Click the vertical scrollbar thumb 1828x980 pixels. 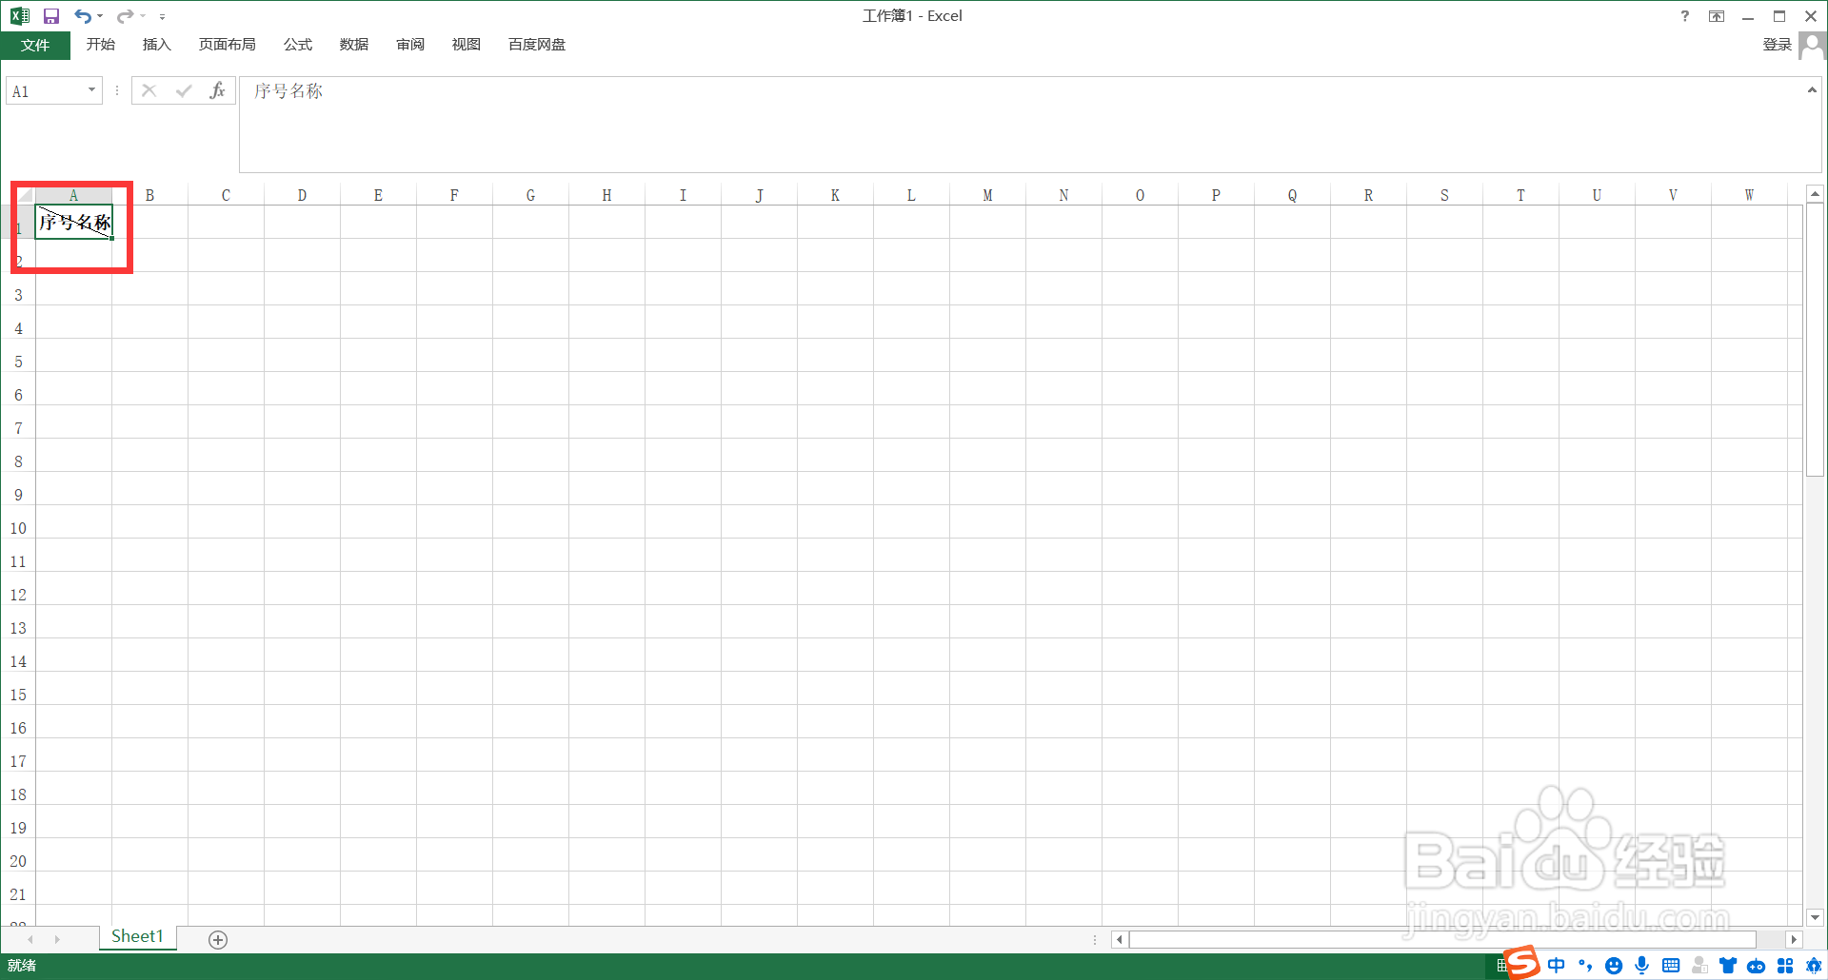[1815, 339]
